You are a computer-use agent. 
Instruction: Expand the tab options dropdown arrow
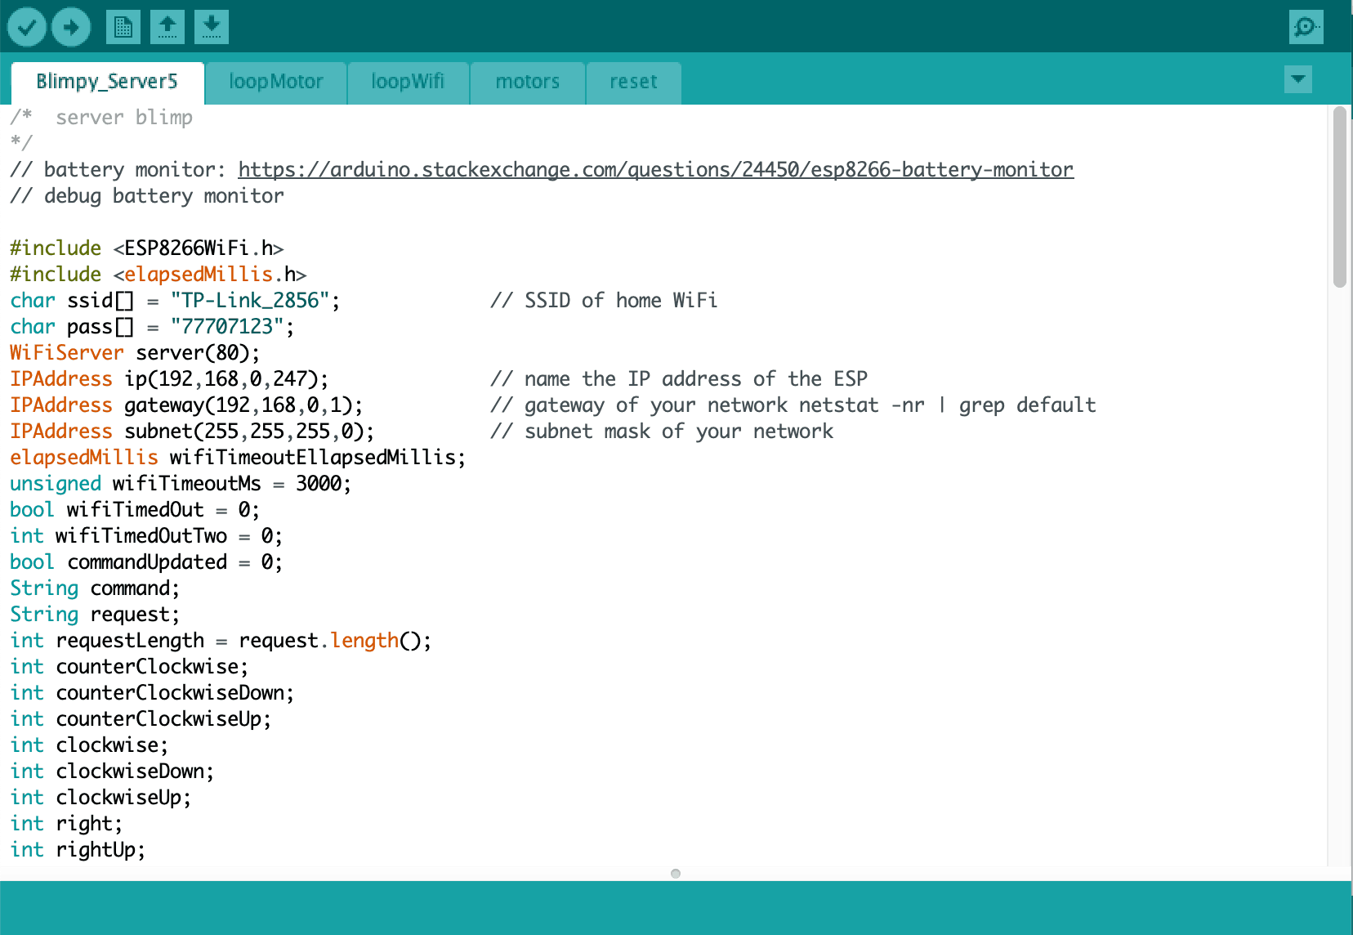[x=1298, y=79]
